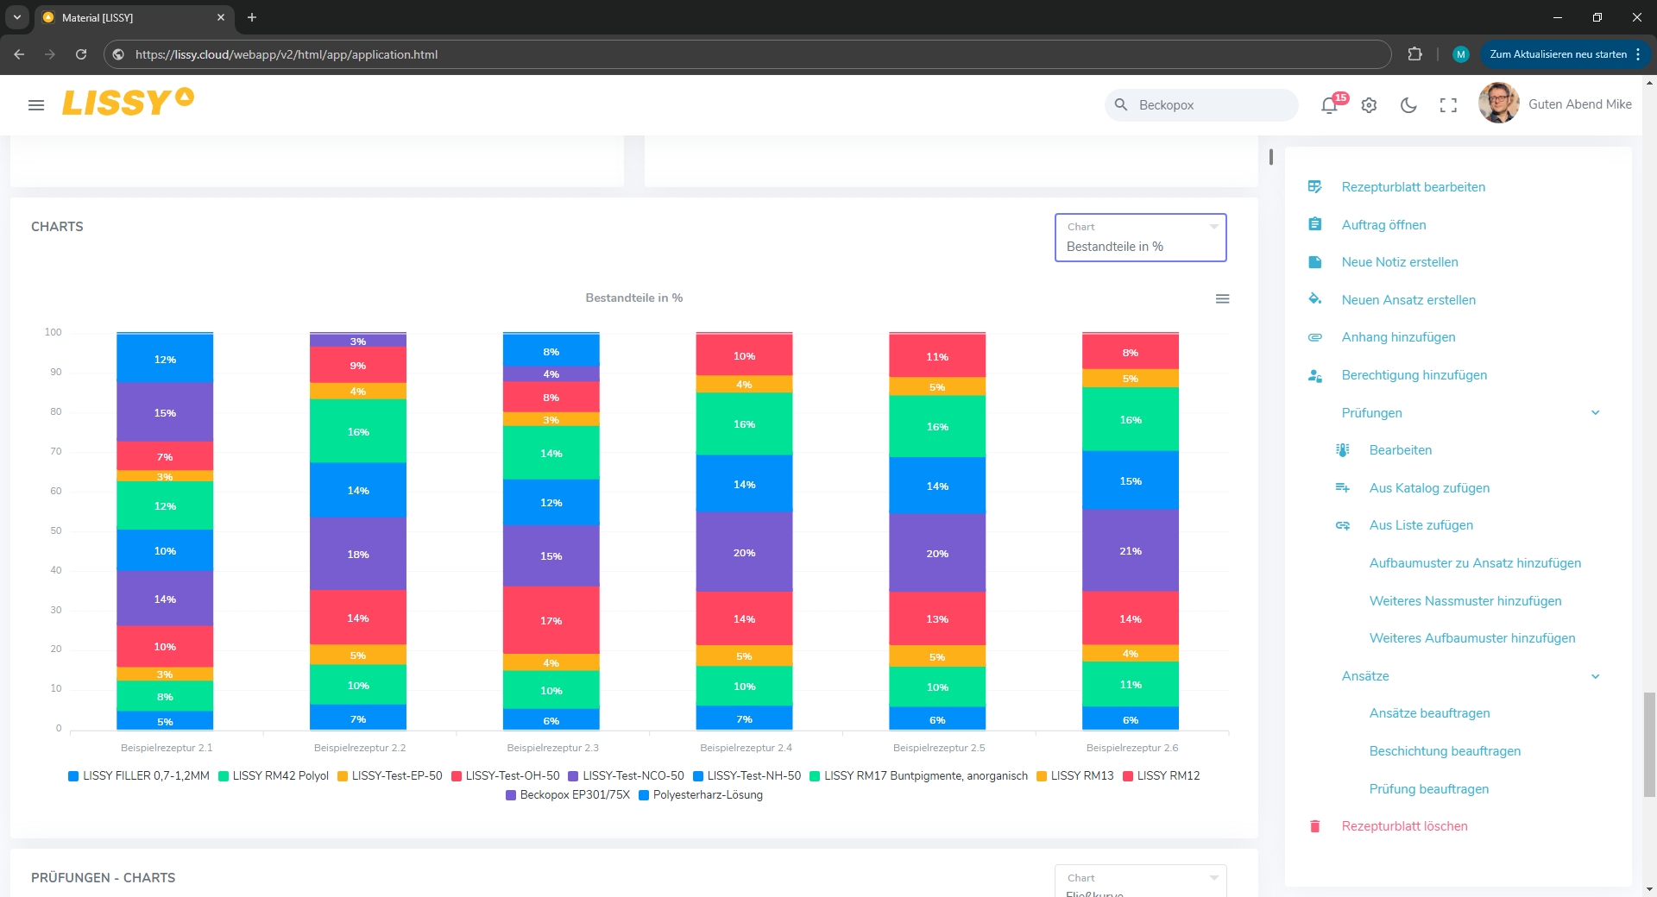The width and height of the screenshot is (1657, 897).
Task: Toggle LISSY RM13 legend series
Action: 1075,776
